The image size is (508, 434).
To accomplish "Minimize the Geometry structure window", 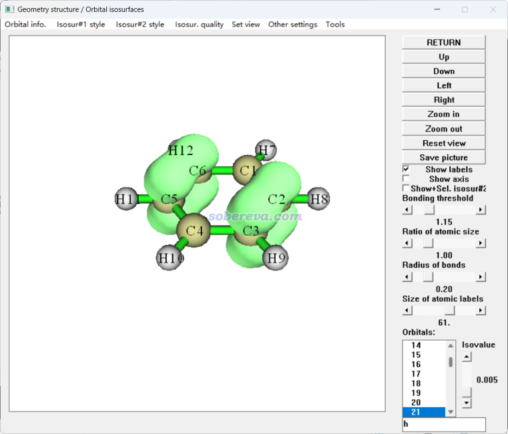I will click(437, 9).
